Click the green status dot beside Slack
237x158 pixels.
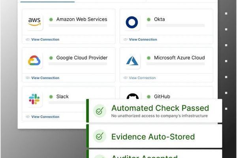coord(51,97)
